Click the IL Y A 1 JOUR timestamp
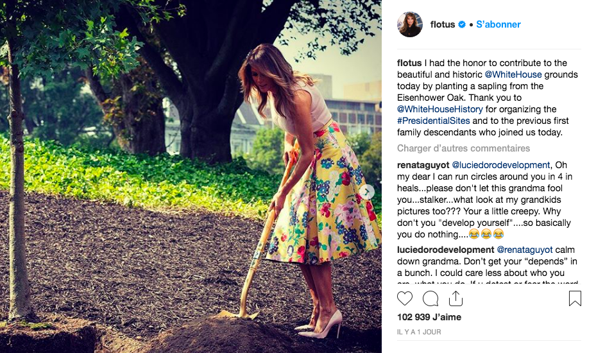 [420, 332]
